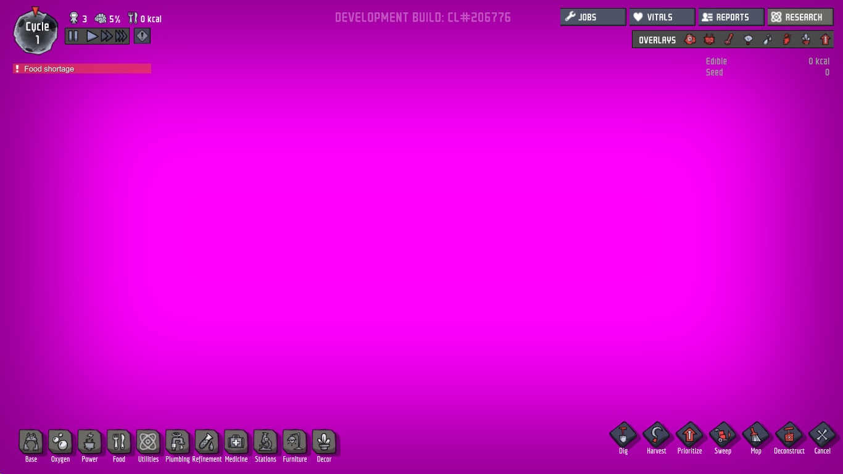The height and width of the screenshot is (474, 843).
Task: Set game speed to double fast-forward
Action: click(106, 36)
